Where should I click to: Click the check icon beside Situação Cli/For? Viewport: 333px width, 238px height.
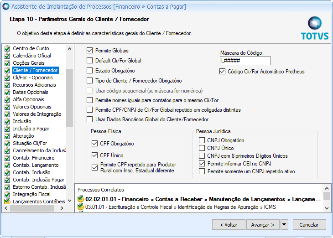coord(7,143)
